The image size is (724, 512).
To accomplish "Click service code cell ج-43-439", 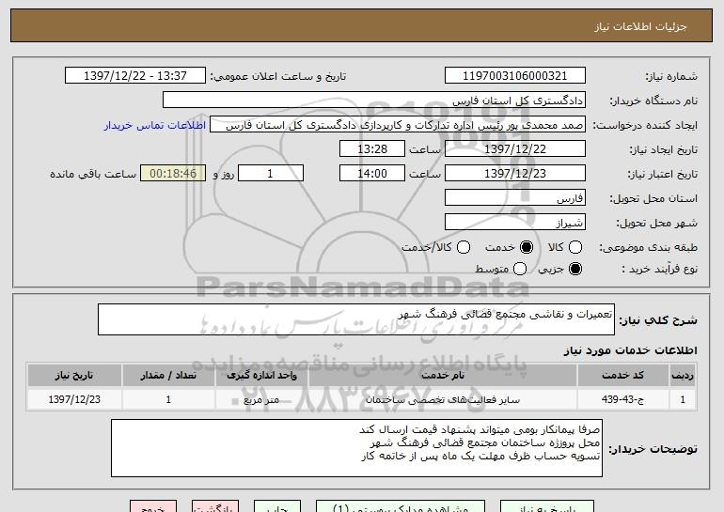I will pyautogui.click(x=622, y=399).
